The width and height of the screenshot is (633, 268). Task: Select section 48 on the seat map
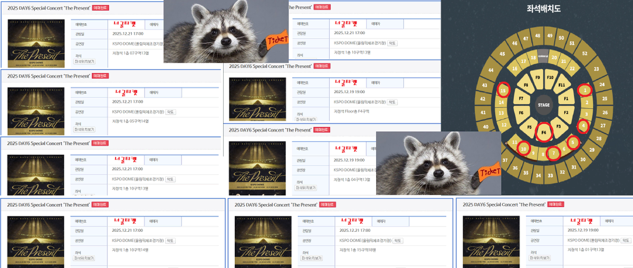coord(538,36)
